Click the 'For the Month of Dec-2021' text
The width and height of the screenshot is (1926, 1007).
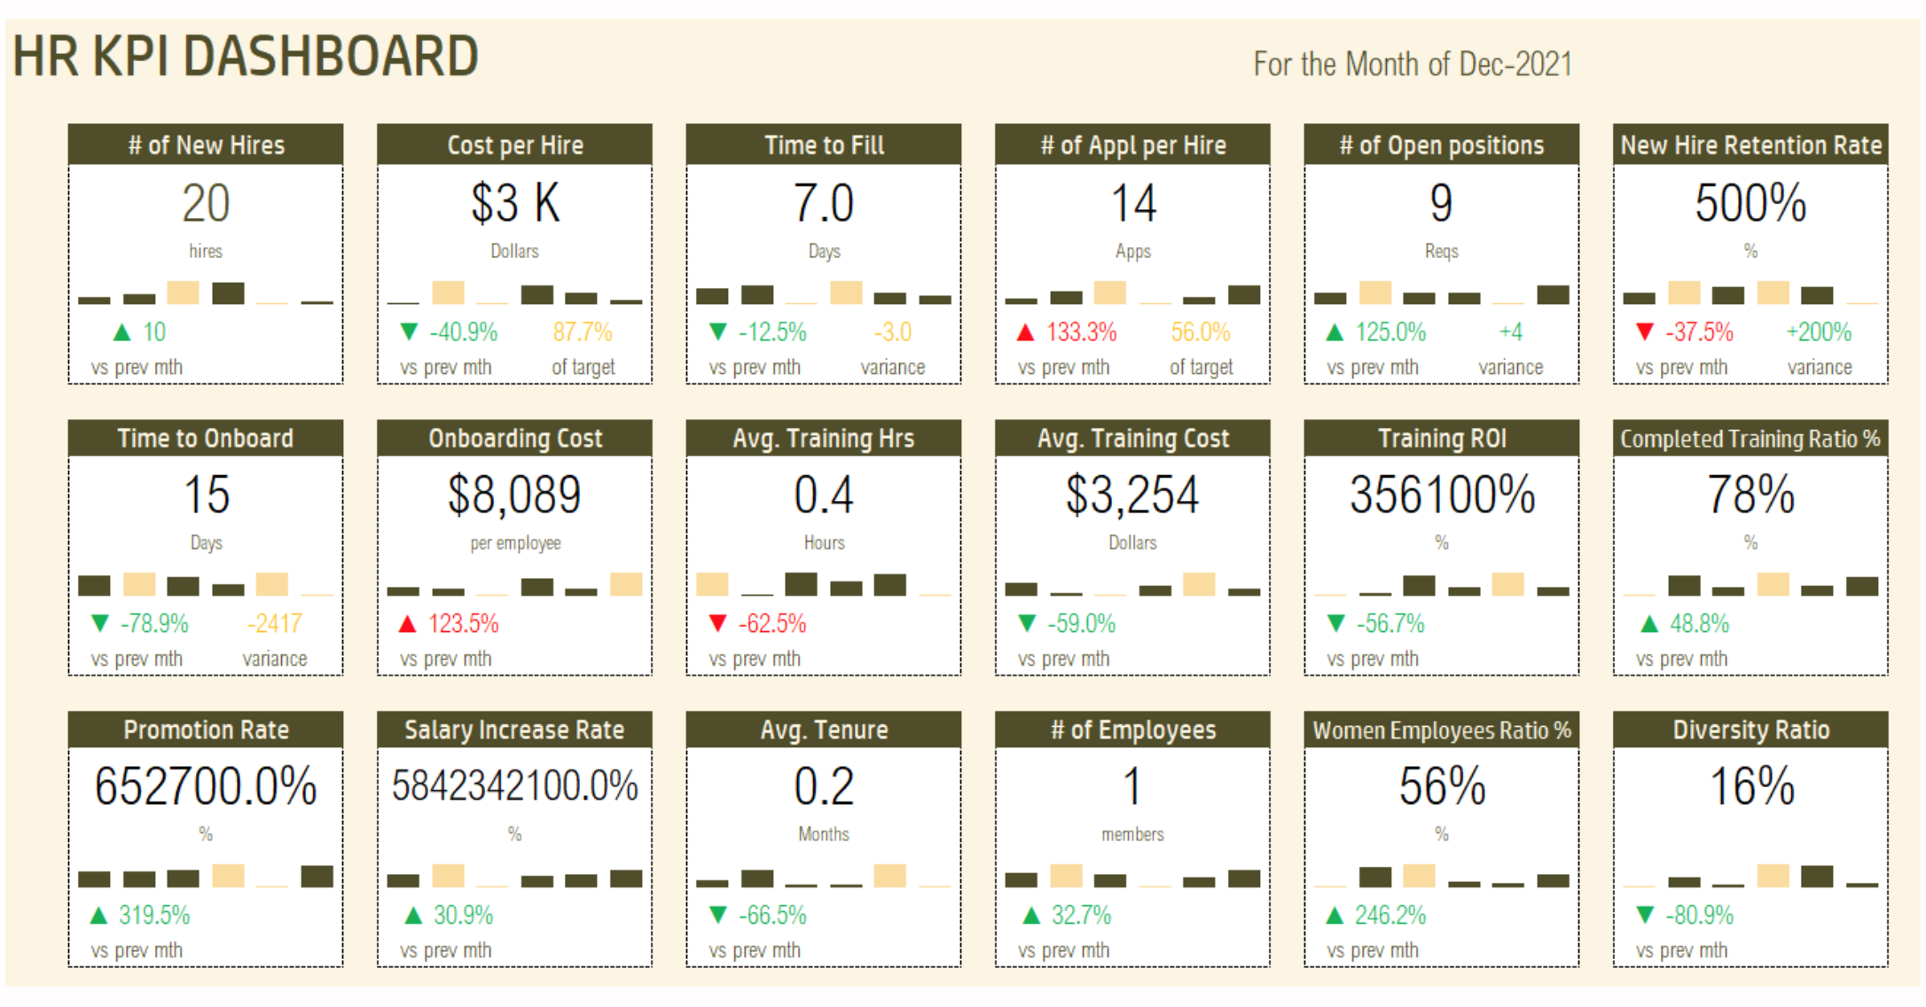point(1413,64)
